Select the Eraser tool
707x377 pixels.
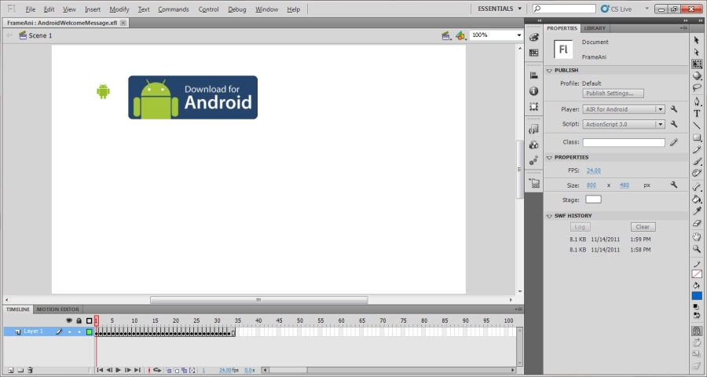(x=697, y=223)
